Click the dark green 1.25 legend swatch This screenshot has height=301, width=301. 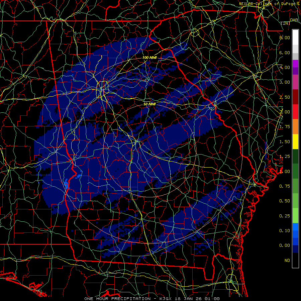(295, 156)
